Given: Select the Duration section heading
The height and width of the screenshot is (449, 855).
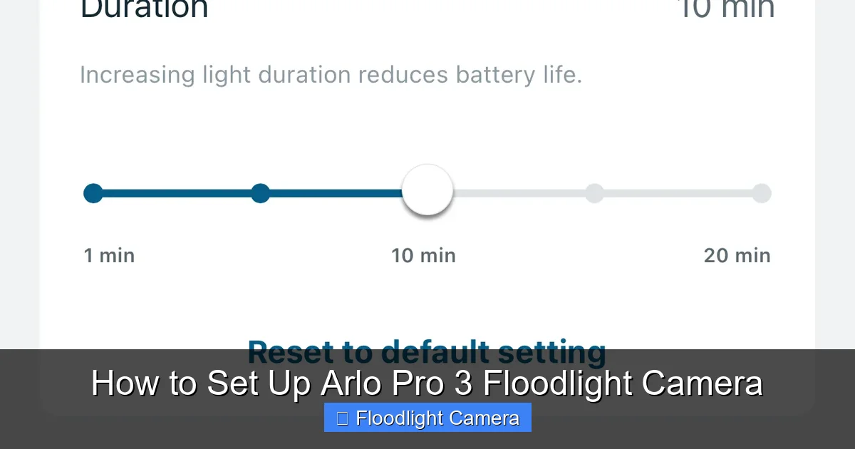Looking at the screenshot, I should 145,10.
